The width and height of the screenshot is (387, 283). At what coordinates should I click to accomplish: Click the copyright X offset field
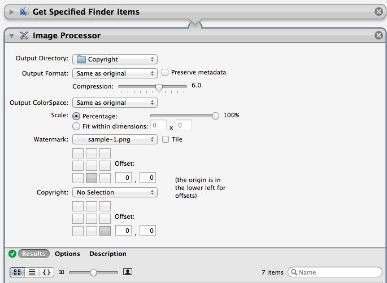pos(123,231)
